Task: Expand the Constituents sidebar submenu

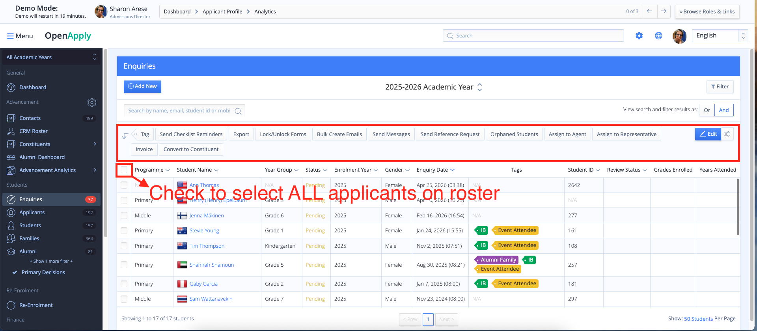Action: point(95,144)
